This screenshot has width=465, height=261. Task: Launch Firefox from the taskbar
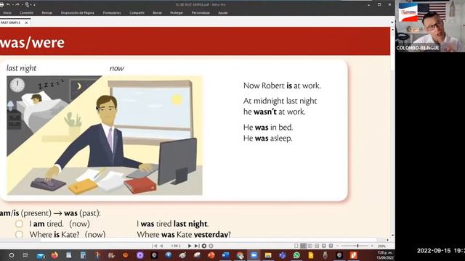tap(54, 255)
